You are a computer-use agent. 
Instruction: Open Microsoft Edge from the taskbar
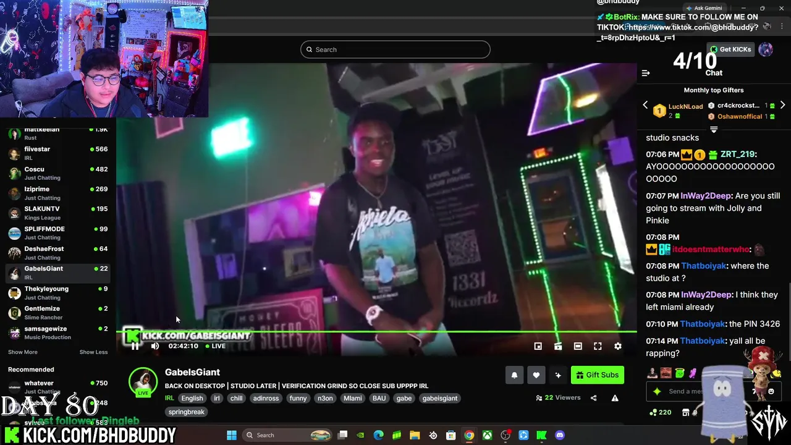379,435
